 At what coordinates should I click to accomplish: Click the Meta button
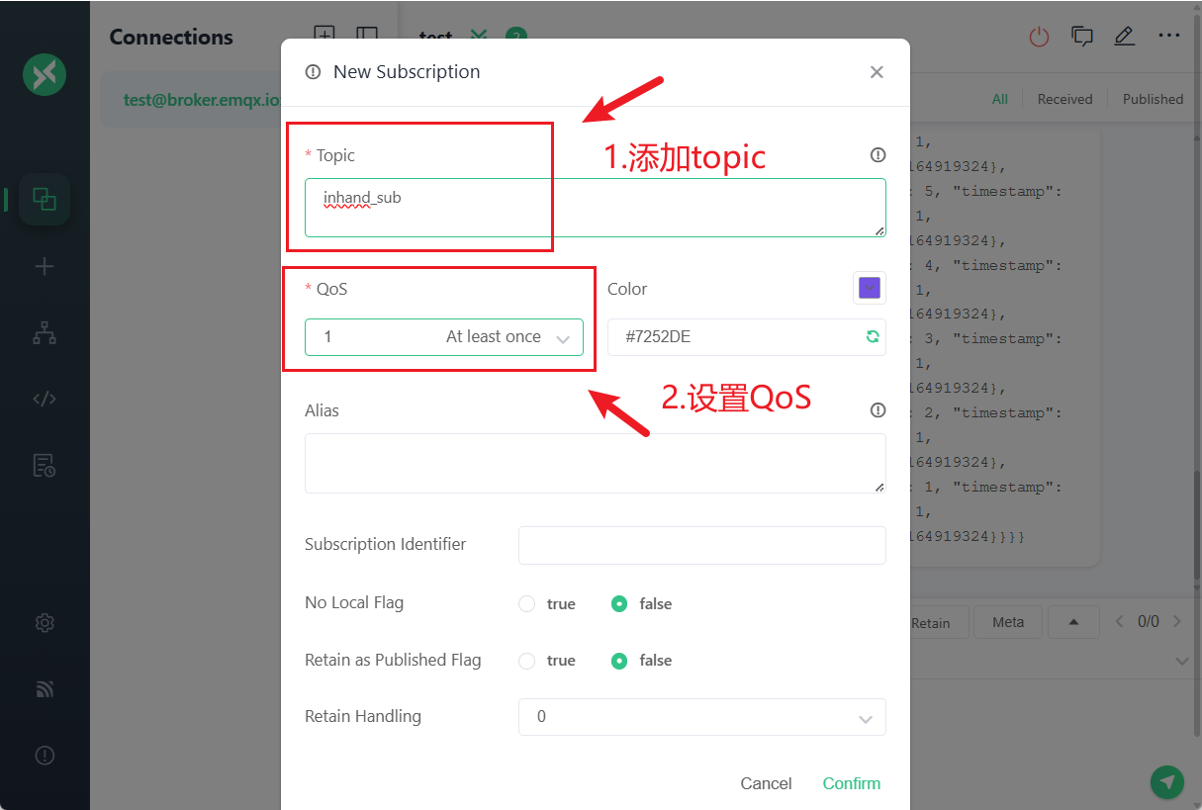1008,622
